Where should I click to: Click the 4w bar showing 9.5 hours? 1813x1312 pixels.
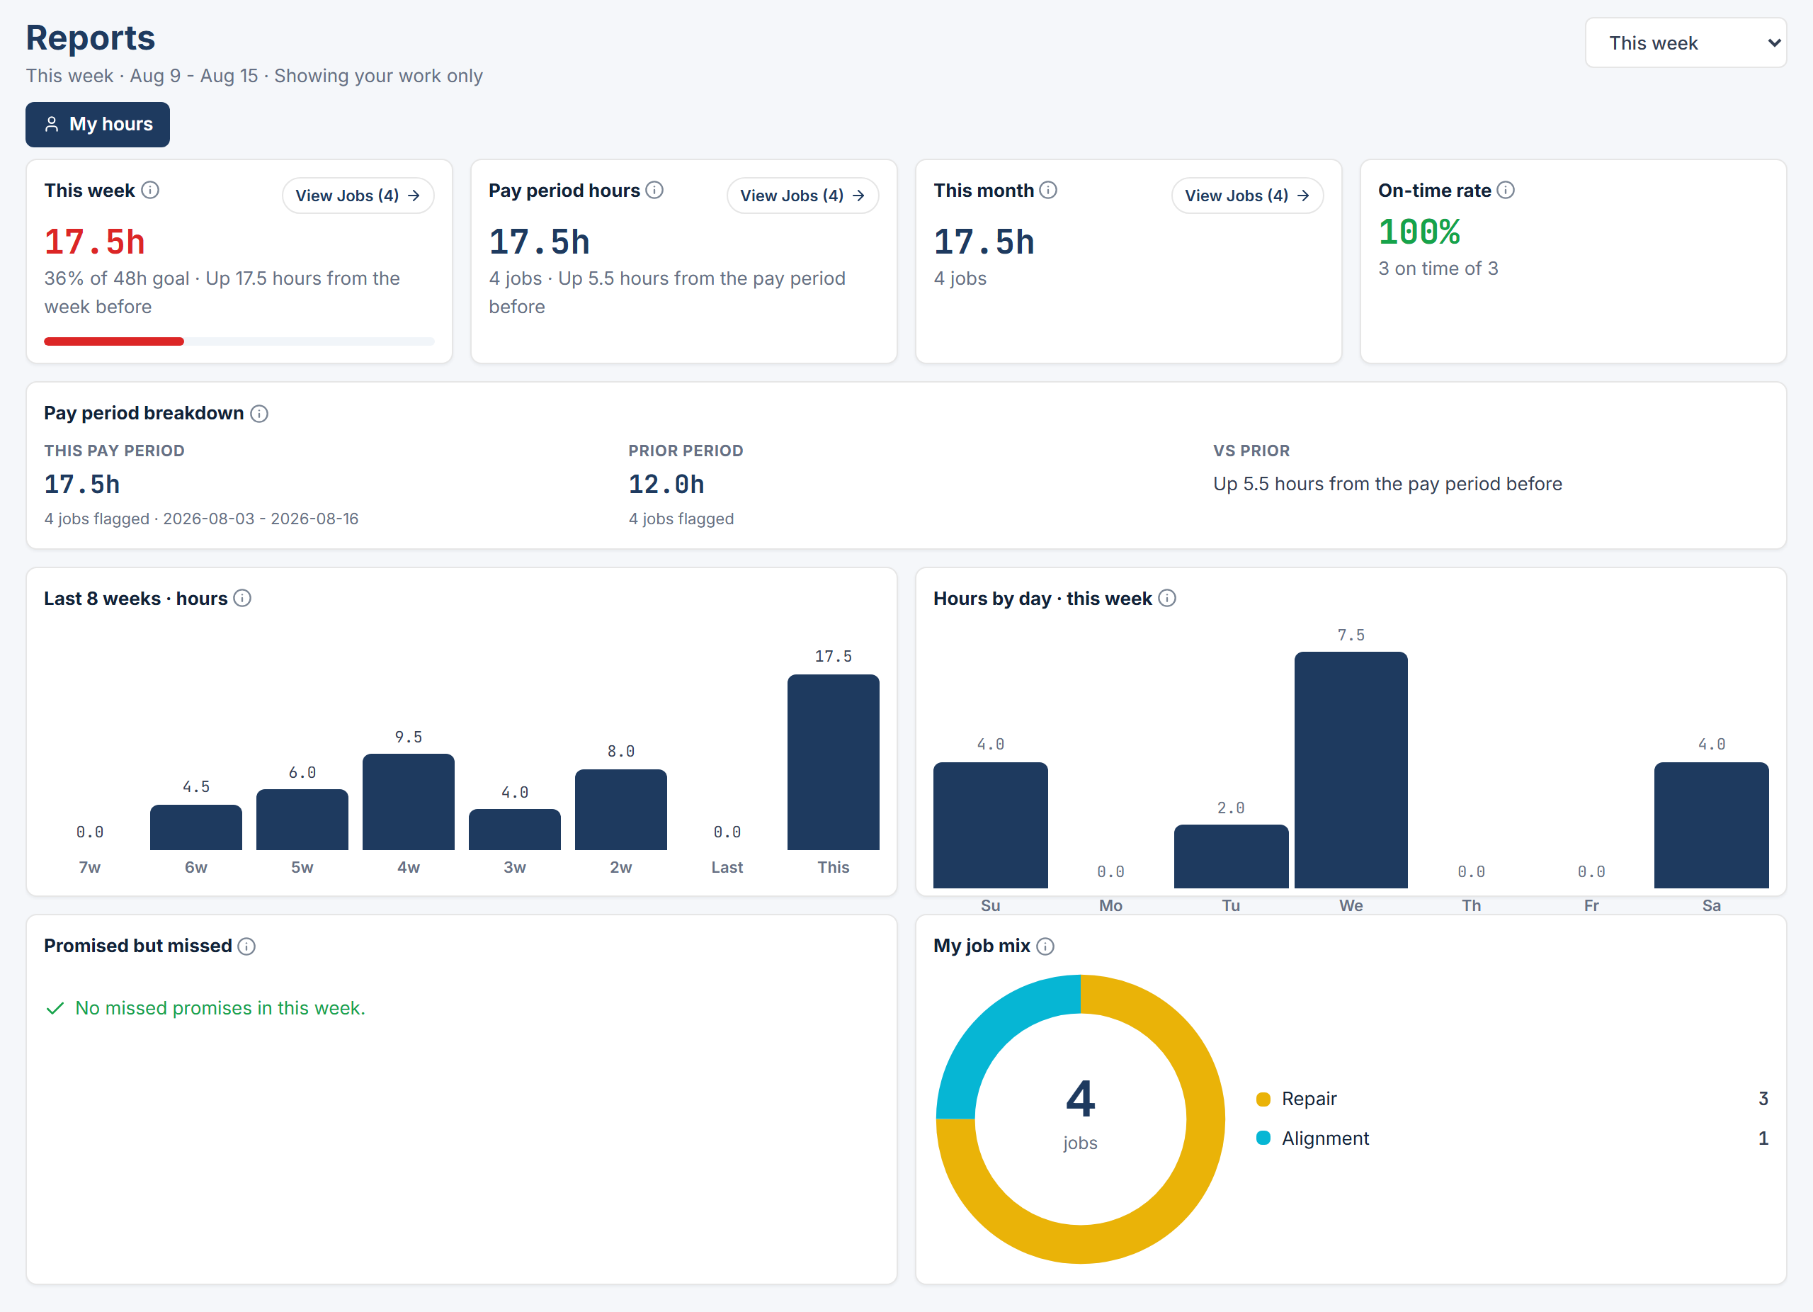click(x=409, y=802)
